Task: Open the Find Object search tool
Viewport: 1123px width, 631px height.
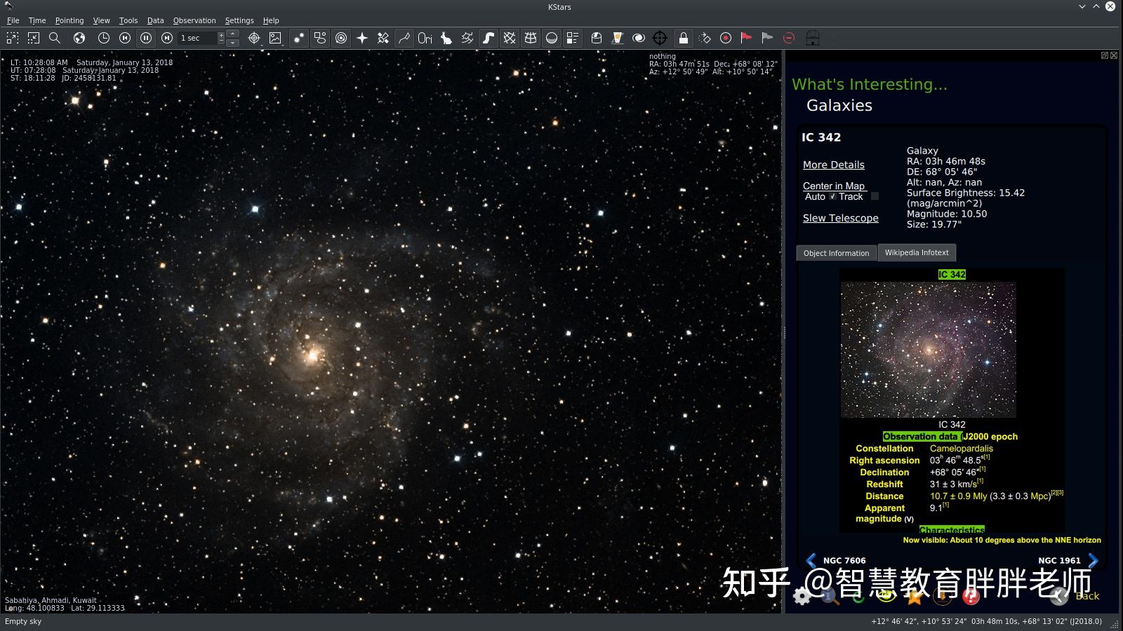Action: pos(55,38)
